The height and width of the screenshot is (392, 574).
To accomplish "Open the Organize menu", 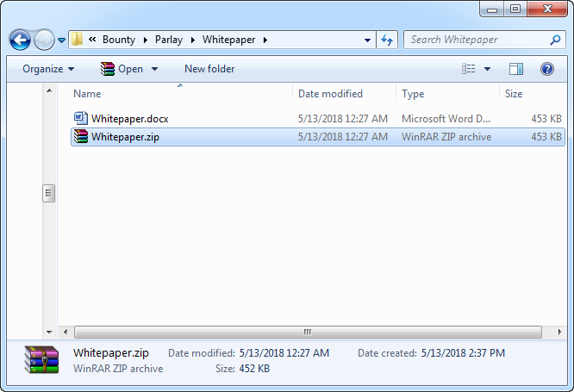I will tap(48, 69).
